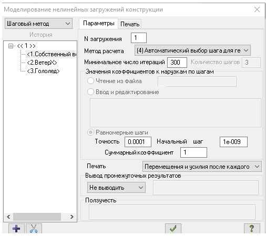Select the 'Ввод и редактирование' radio option

[x=90, y=92]
